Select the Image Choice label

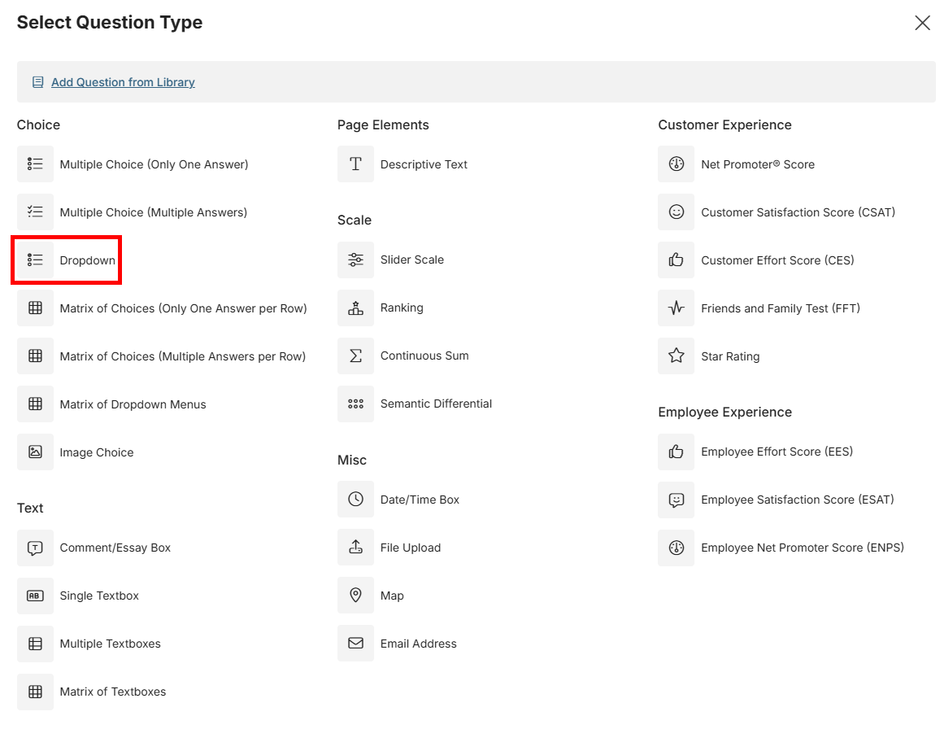coord(97,452)
